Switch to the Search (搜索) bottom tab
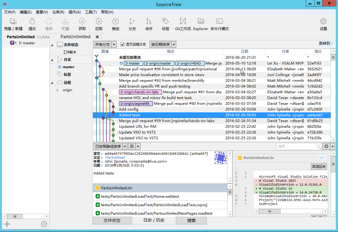The height and width of the screenshot is (232, 338). pyautogui.click(x=191, y=220)
